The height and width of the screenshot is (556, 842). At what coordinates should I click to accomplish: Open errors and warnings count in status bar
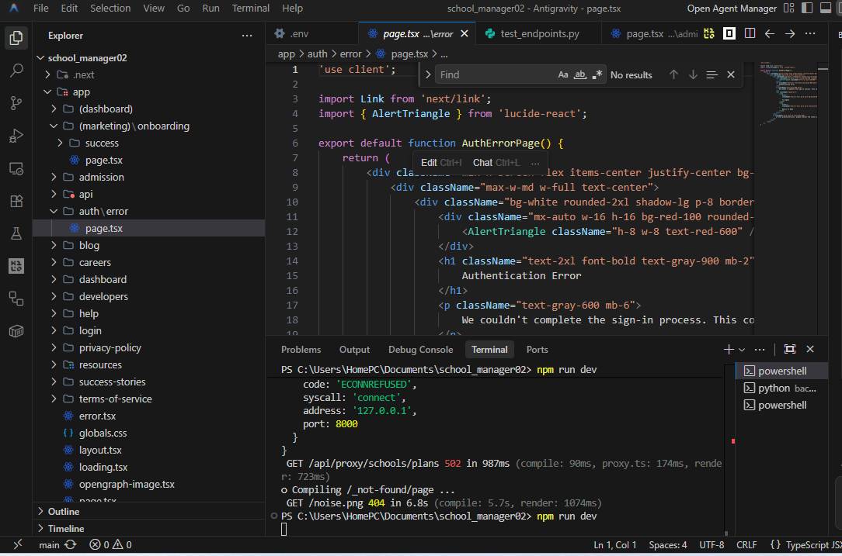pyautogui.click(x=110, y=544)
